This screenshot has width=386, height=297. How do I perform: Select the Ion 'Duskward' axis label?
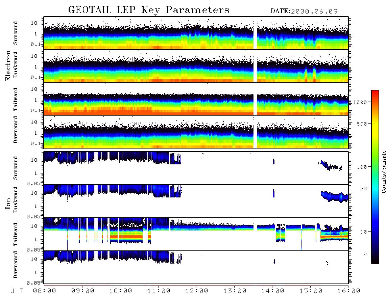[16, 200]
